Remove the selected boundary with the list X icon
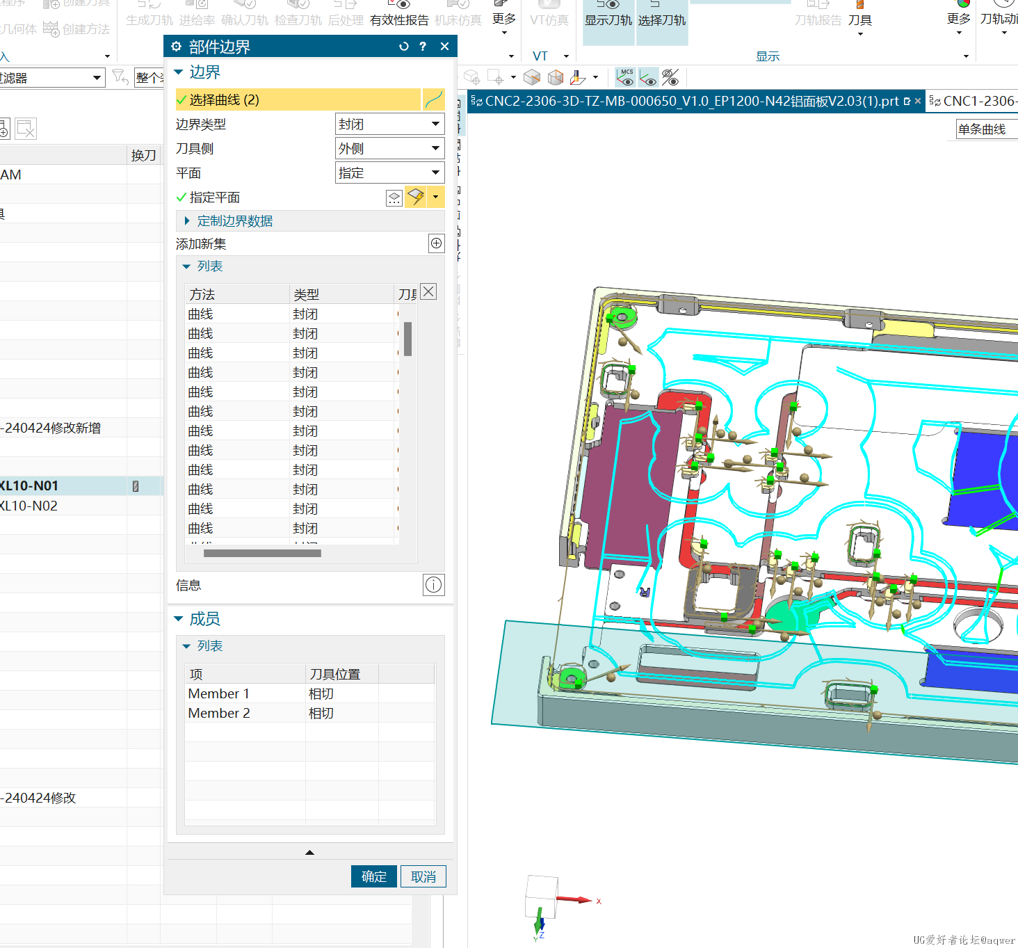The image size is (1018, 948). click(429, 291)
